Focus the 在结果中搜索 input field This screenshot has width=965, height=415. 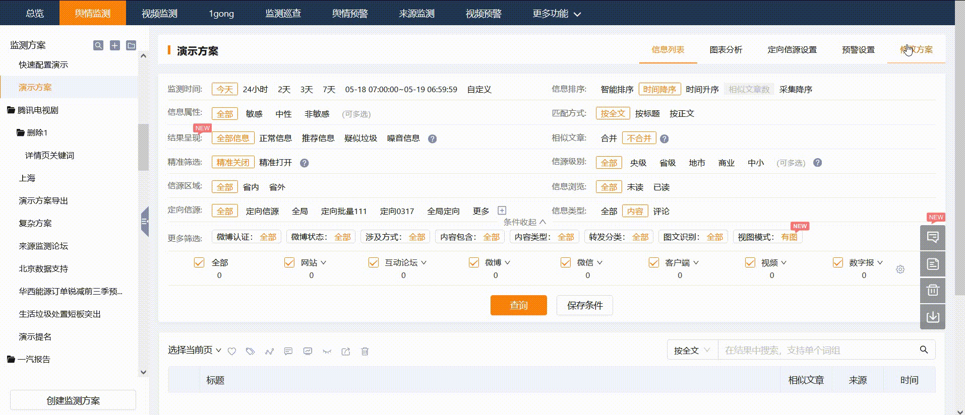817,350
